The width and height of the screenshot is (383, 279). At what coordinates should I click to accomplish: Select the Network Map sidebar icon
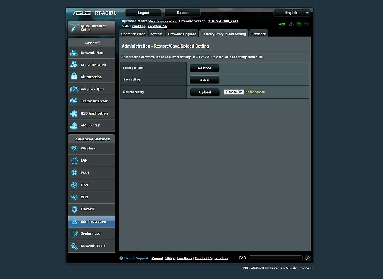pyautogui.click(x=91, y=53)
